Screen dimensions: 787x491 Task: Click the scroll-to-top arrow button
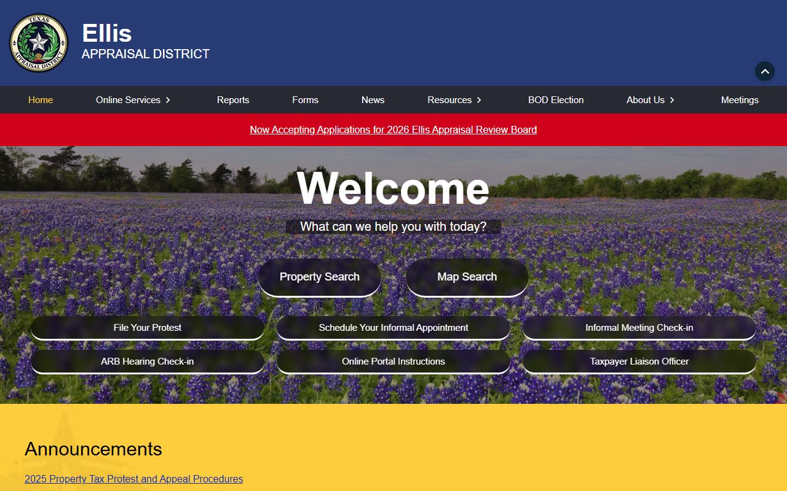765,71
